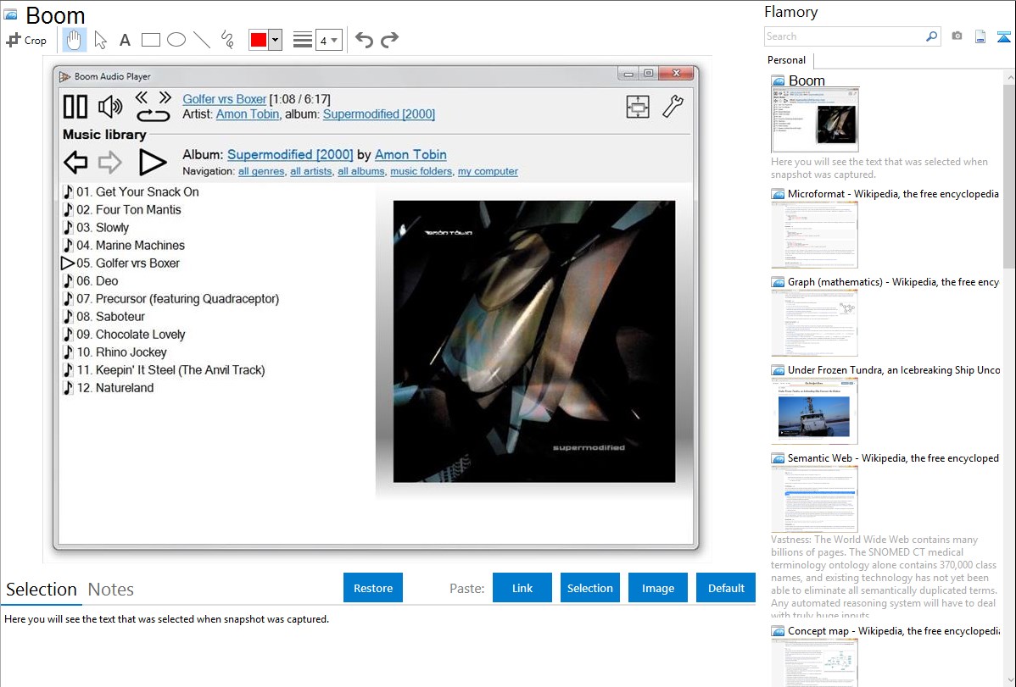Viewport: 1016px width, 687px height.
Task: Click the compact view icon
Action: [x=639, y=106]
